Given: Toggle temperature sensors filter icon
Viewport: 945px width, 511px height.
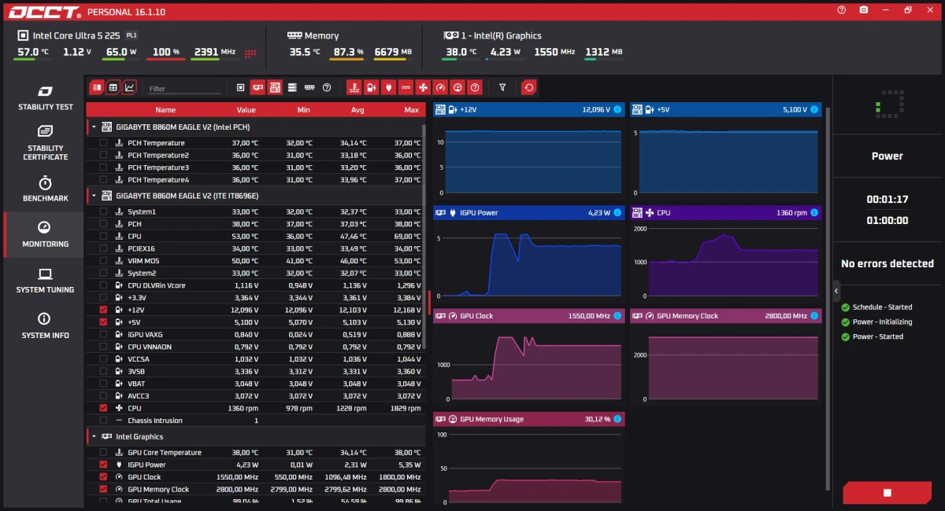Looking at the screenshot, I should 354,87.
